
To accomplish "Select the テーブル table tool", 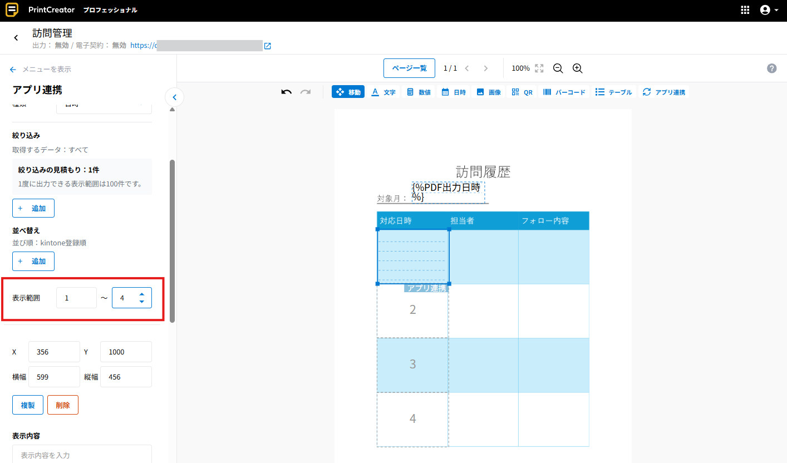I will [614, 92].
